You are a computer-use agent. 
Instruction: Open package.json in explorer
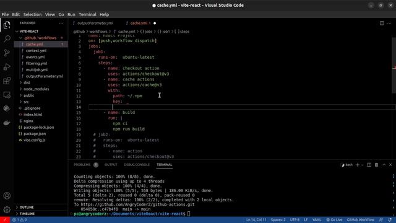pos(35,134)
